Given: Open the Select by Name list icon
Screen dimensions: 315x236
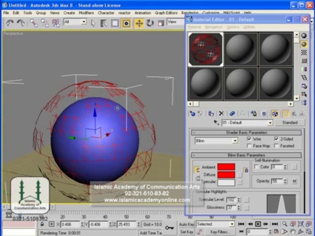Looking at the screenshot, I should point(104,23).
